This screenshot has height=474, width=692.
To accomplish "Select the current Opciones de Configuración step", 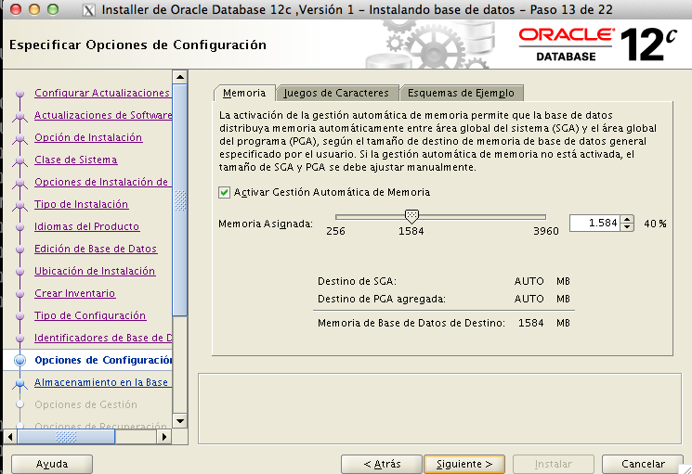I will point(103,360).
